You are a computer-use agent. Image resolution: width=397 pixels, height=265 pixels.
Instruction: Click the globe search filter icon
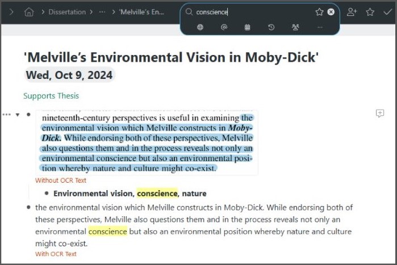pos(200,27)
